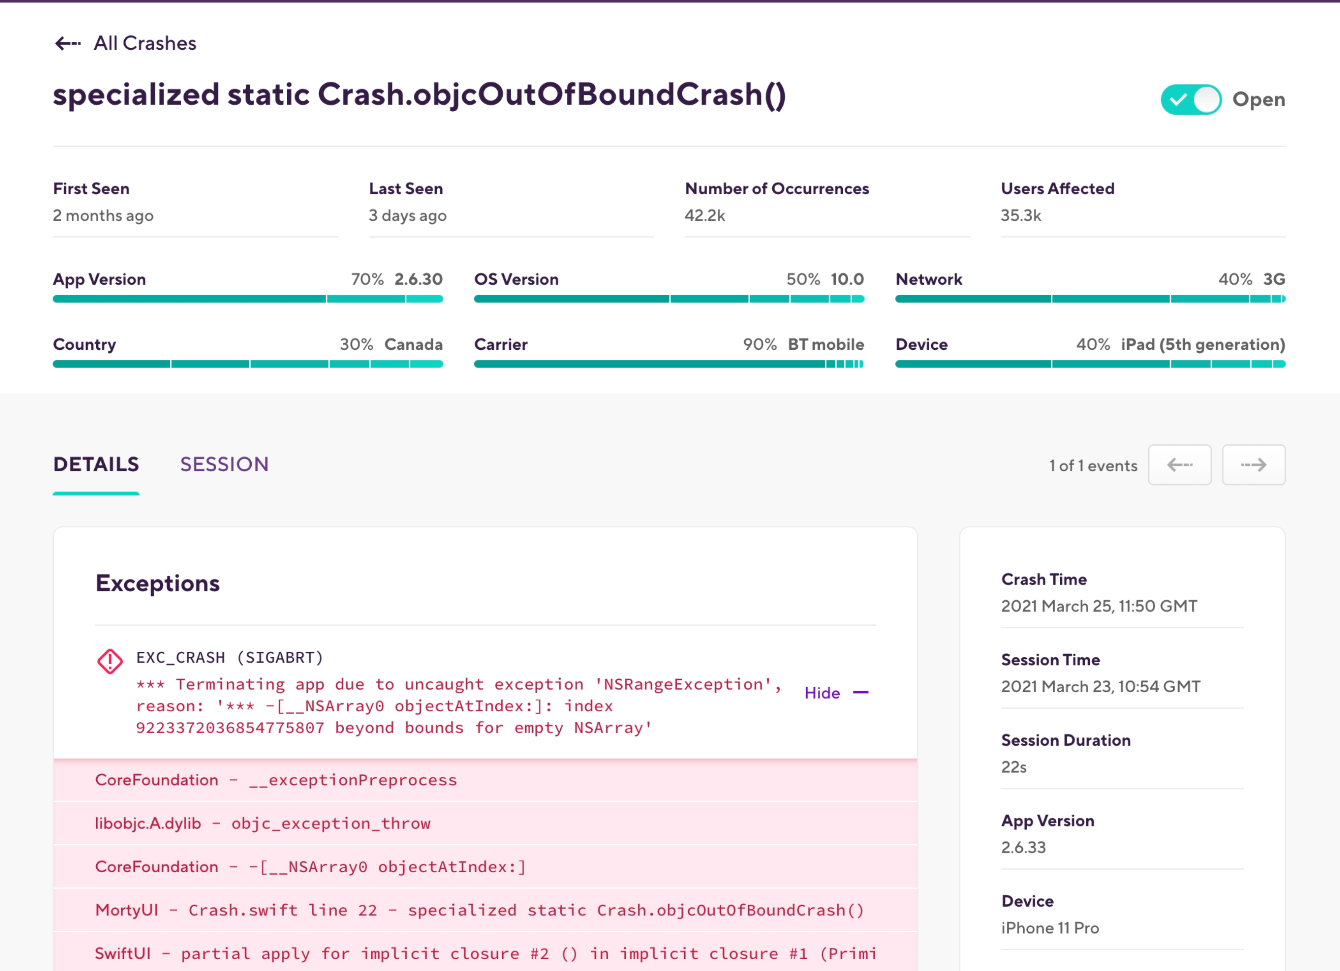The image size is (1340, 971).
Task: Select the CoreFoundation __exceptionPreprocess stack frame
Action: tap(276, 780)
